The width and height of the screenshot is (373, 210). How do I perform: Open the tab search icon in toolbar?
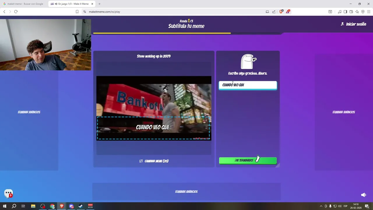330,12
